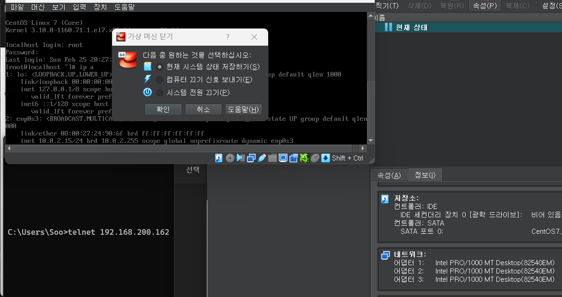Click the 확인 button in close dialog
Viewport: 562px width, 297px height.
(x=163, y=109)
